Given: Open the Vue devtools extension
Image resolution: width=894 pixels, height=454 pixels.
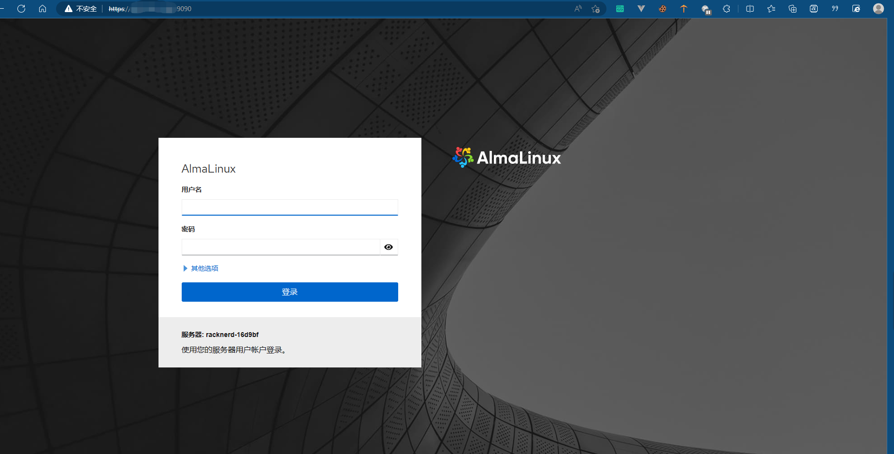Looking at the screenshot, I should pos(641,9).
